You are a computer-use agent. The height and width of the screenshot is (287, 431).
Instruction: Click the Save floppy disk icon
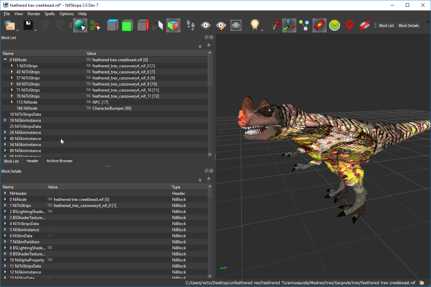pyautogui.click(x=28, y=26)
